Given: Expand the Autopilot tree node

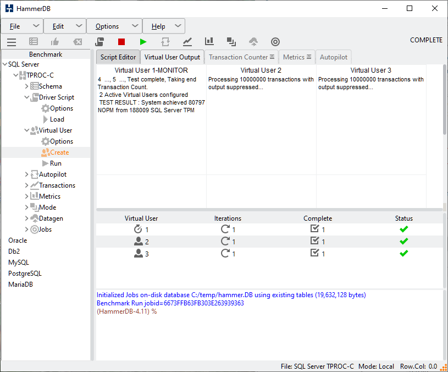Looking at the screenshot, I should (x=26, y=174).
